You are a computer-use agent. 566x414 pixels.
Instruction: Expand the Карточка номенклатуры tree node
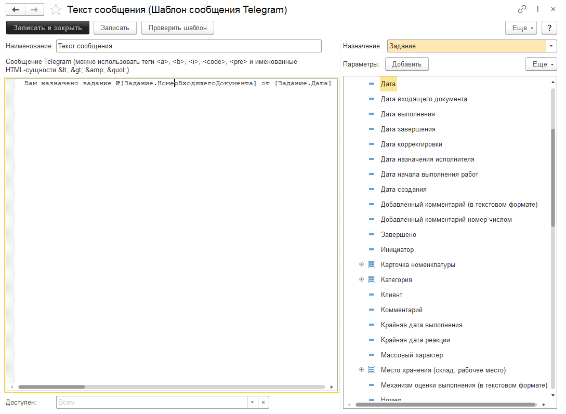point(362,265)
